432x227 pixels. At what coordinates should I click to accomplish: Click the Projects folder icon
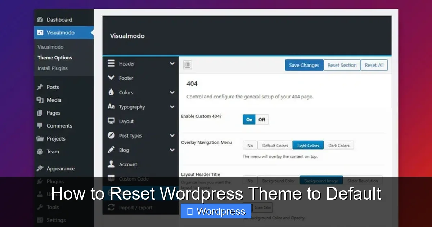[40, 139]
